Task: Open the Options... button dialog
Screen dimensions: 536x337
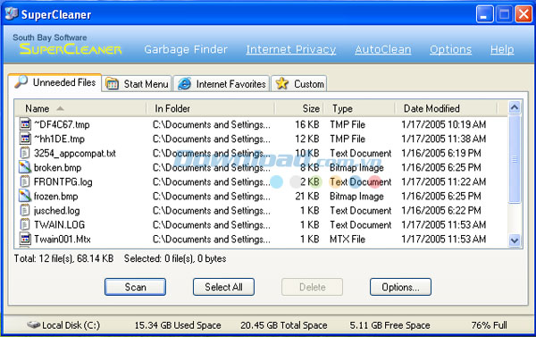Action: click(400, 287)
